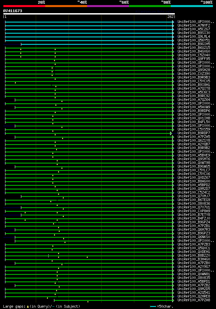Viewport: 216px width, 309px height.
Task: Select label UniRef100_A7PZA5
Action: (194, 137)
